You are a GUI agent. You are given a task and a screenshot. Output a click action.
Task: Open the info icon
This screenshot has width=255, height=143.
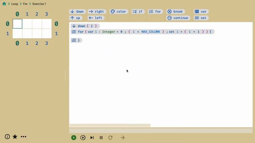[x=7, y=137]
